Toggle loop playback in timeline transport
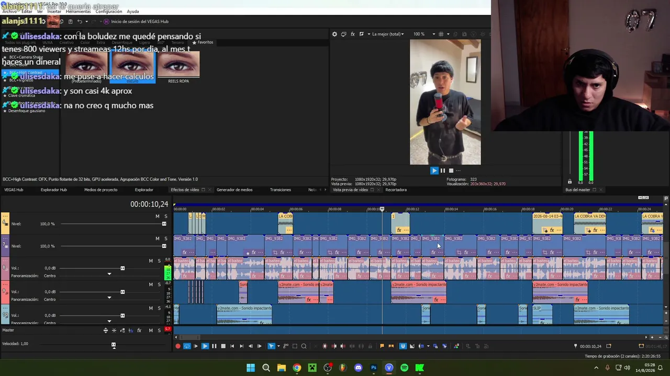This screenshot has height=376, width=670. coord(187,346)
